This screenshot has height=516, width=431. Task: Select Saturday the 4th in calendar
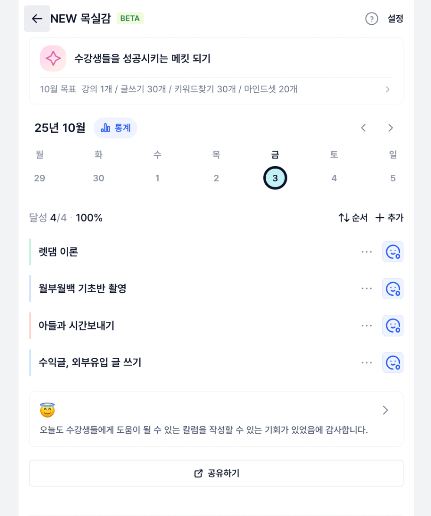click(x=334, y=178)
